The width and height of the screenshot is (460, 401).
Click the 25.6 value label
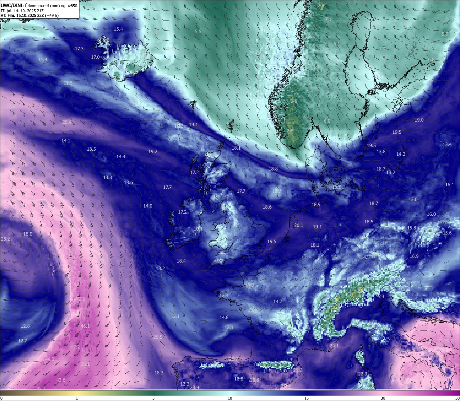point(298,370)
